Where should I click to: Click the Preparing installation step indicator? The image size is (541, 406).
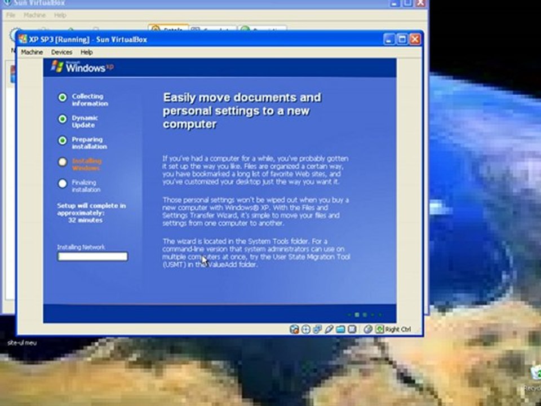pyautogui.click(x=63, y=140)
